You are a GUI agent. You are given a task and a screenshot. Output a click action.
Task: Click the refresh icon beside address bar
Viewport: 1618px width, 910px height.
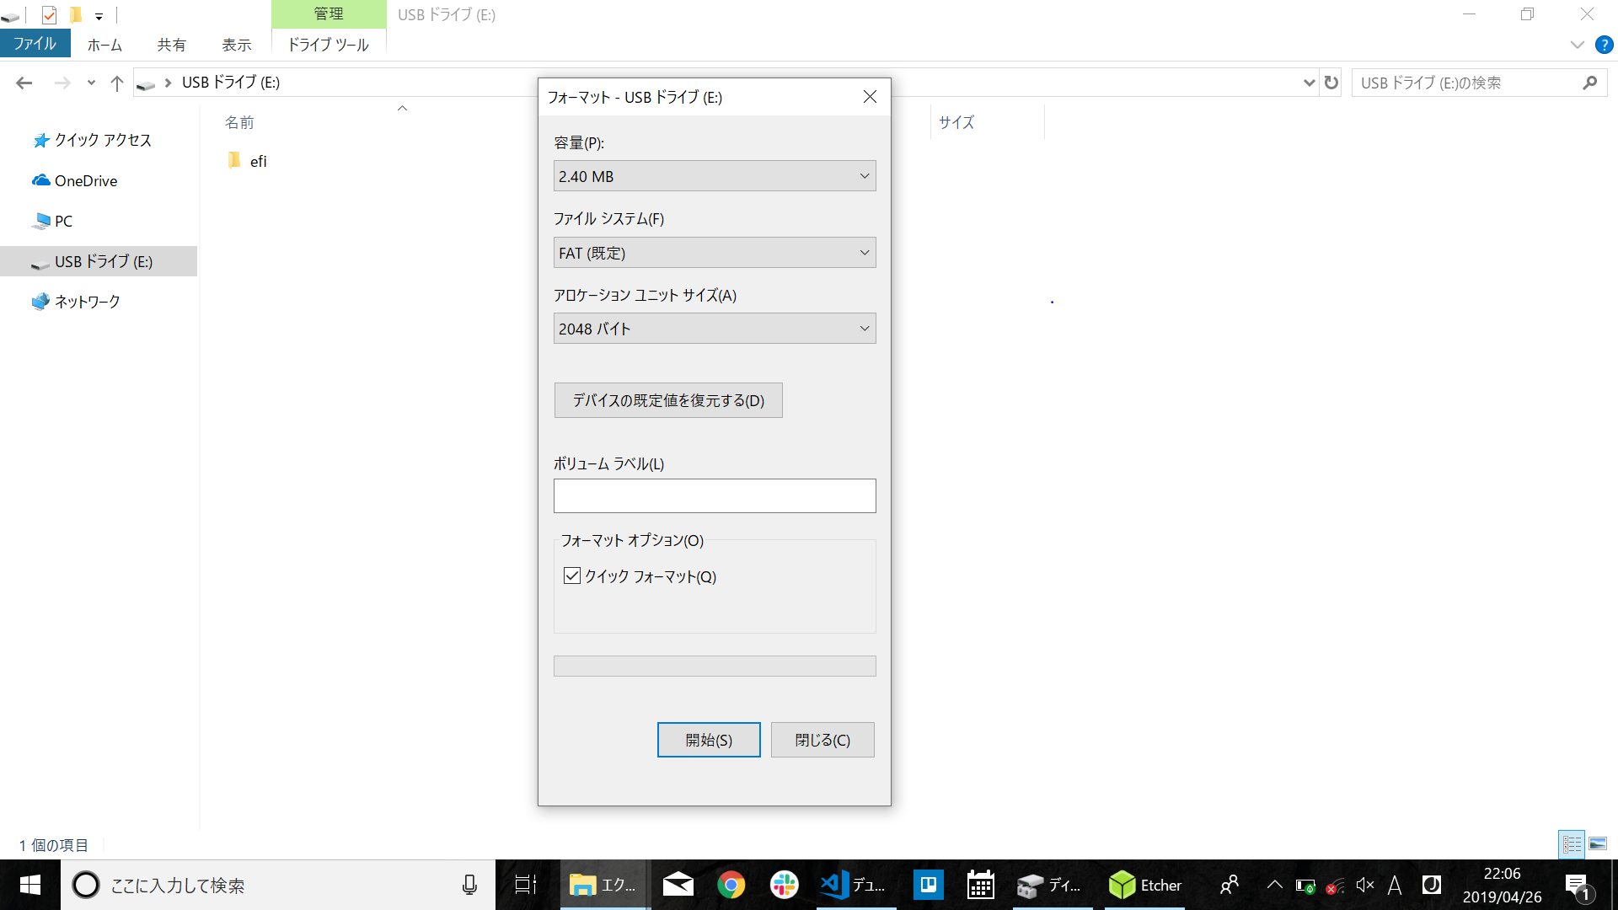pos(1331,83)
